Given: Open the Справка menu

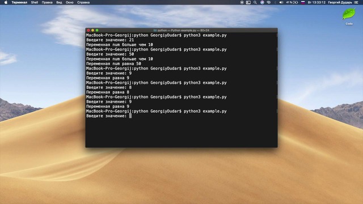Looking at the screenshot, I should click(x=83, y=2).
